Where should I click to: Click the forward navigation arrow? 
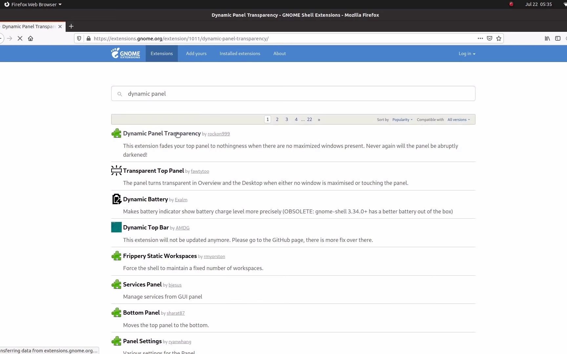(x=10, y=38)
